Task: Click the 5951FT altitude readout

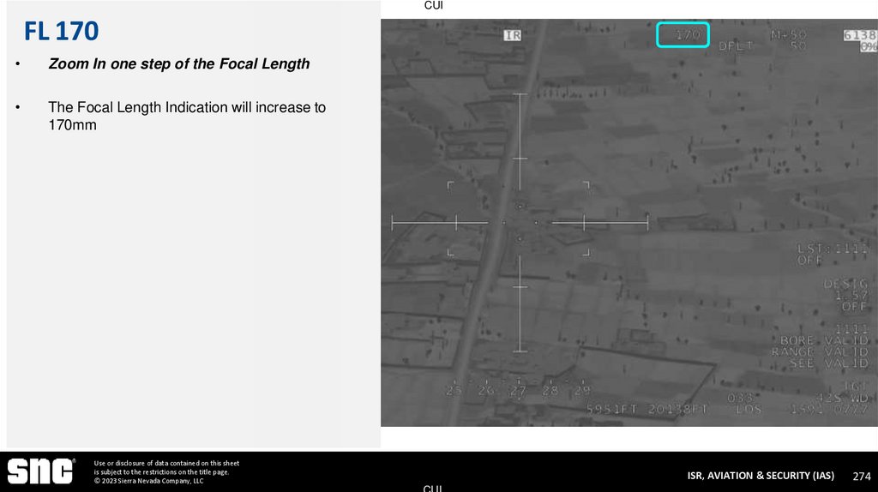Action: point(611,410)
